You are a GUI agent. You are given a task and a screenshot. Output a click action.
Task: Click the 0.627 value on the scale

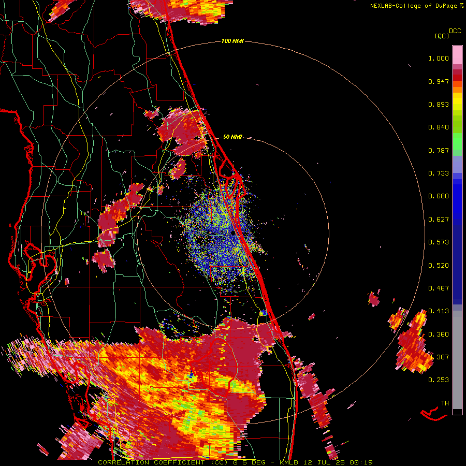(439, 220)
